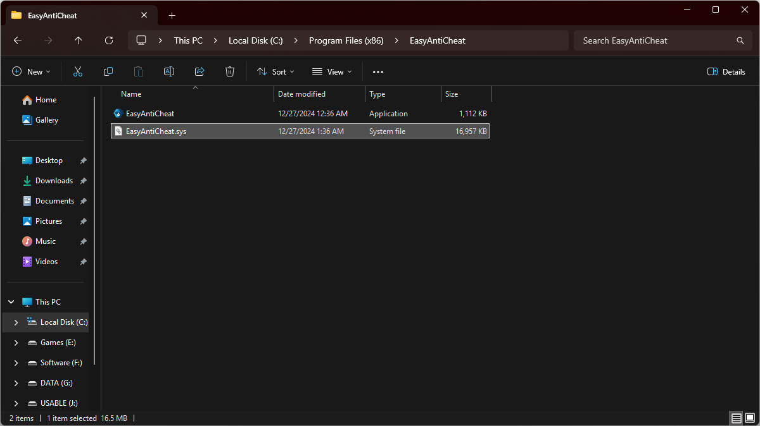
Task: Click This PC breadcrumb in address bar
Action: point(188,40)
